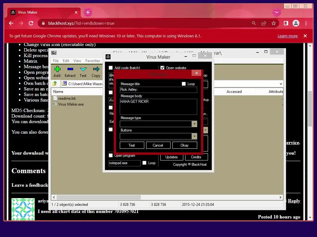
Task: Click the 7-Zip Add toolbar icon
Action: [57, 72]
